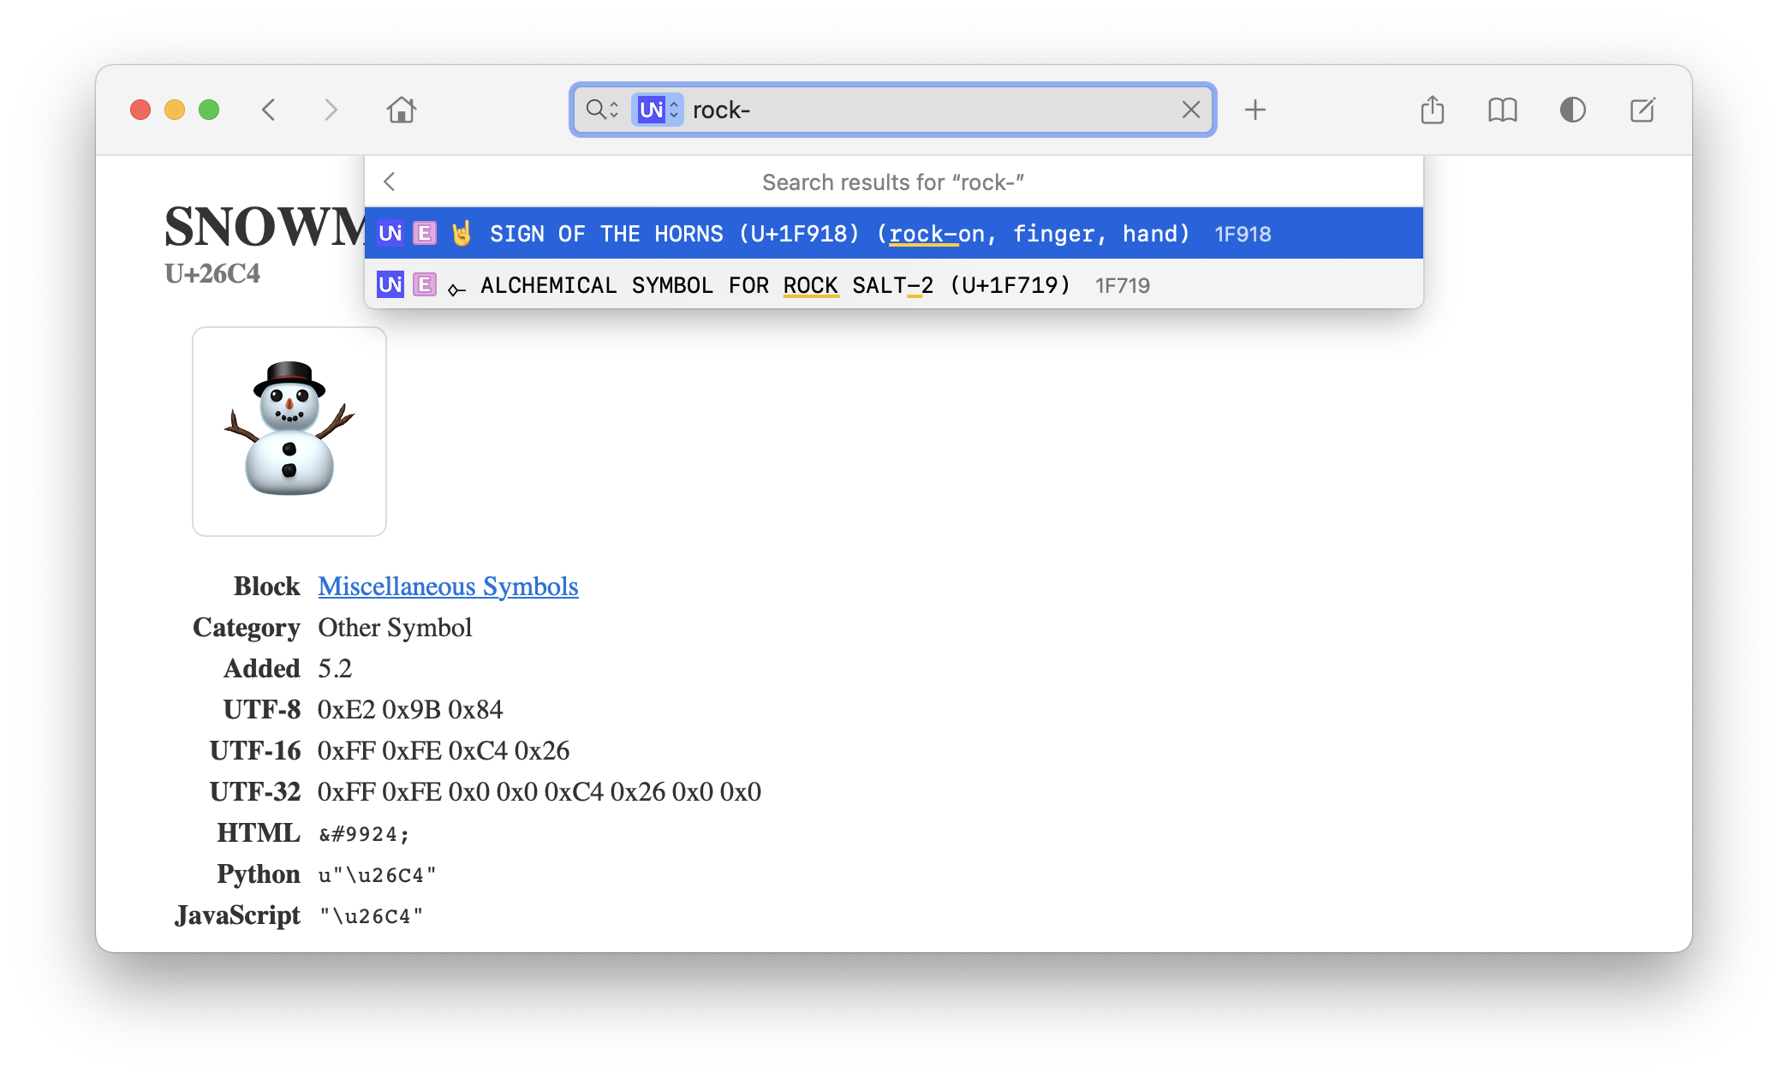Select SIGN OF THE HORNS result
Screen dimensions: 1788x1079
click(x=894, y=233)
